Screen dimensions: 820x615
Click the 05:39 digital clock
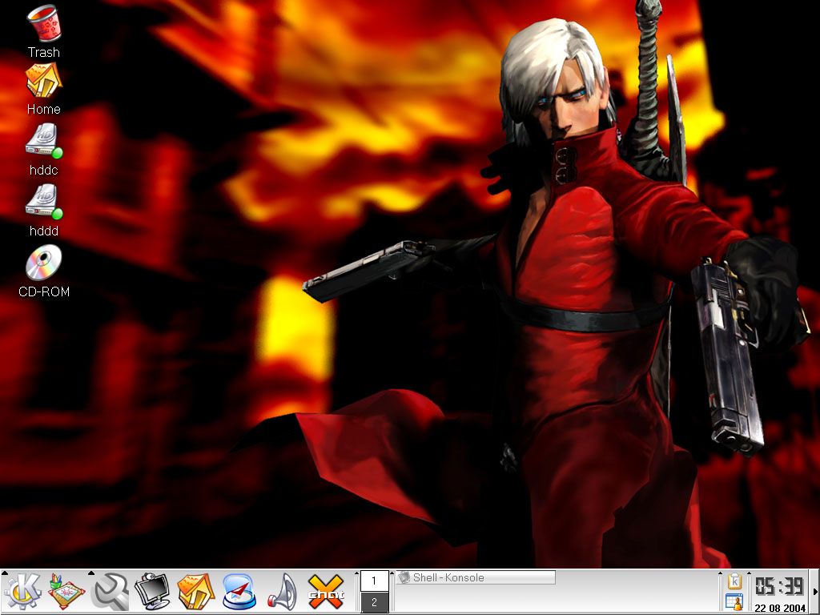coord(778,586)
